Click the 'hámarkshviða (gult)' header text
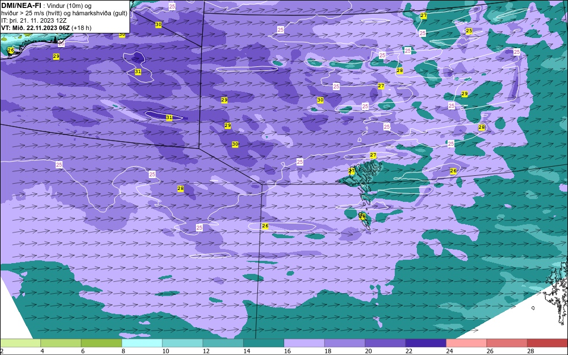This screenshot has height=355, width=568. point(99,13)
